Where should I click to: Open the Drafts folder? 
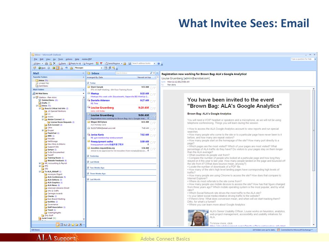tap(44, 103)
